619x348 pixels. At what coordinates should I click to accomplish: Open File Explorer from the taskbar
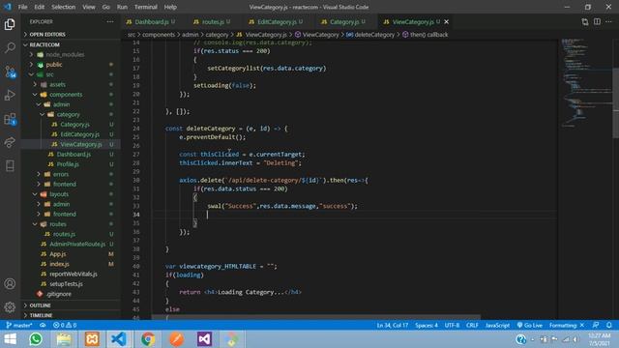64,339
